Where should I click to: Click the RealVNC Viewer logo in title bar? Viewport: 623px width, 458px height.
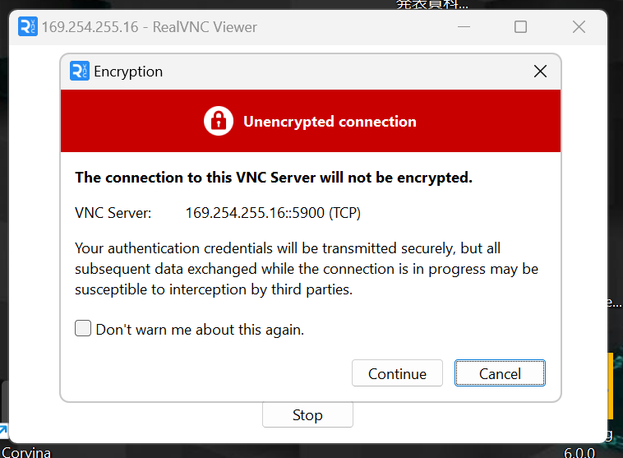(28, 26)
